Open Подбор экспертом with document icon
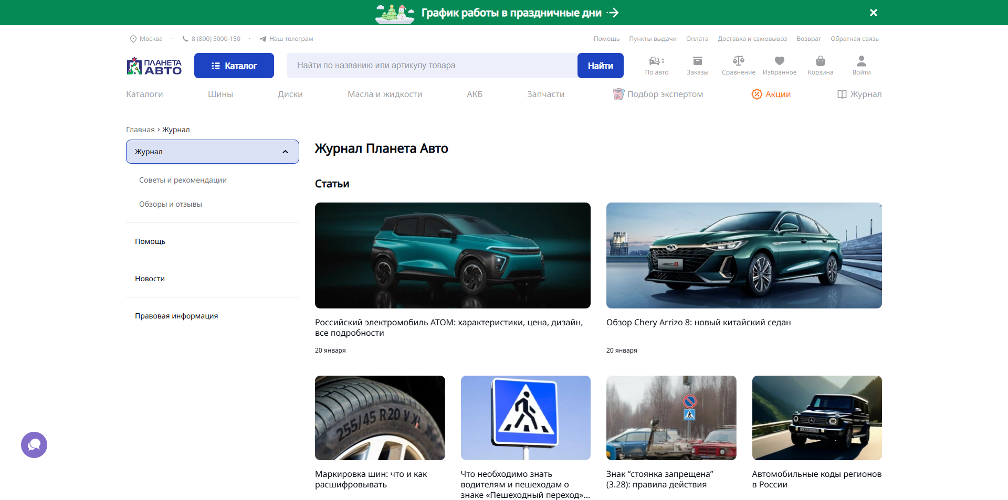 pyautogui.click(x=658, y=94)
